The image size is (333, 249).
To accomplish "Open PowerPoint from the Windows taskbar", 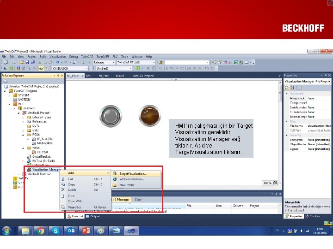I will (x=86, y=231).
